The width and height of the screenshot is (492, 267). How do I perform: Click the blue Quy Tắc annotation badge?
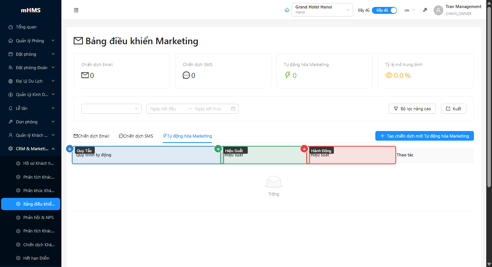69,149
